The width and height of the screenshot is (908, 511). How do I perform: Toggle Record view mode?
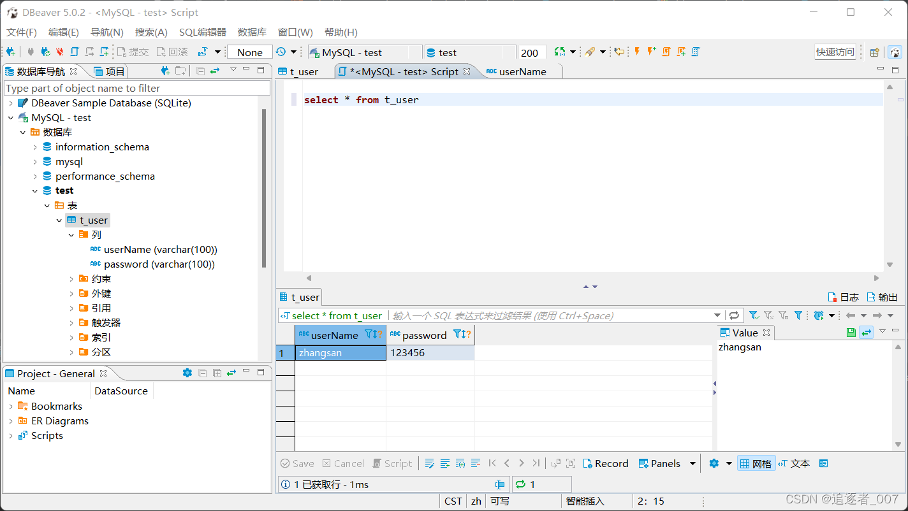coord(605,463)
